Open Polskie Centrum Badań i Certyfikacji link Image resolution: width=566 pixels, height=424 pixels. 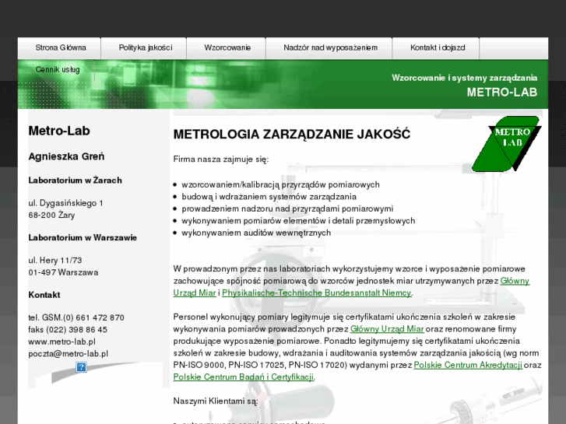(243, 377)
